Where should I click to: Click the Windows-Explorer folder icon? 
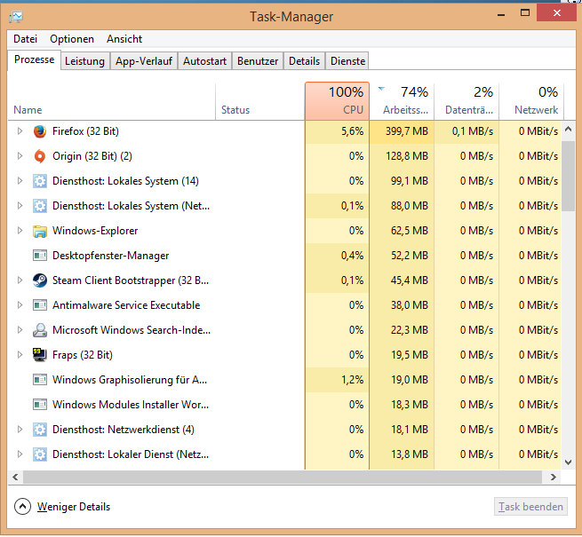click(40, 231)
